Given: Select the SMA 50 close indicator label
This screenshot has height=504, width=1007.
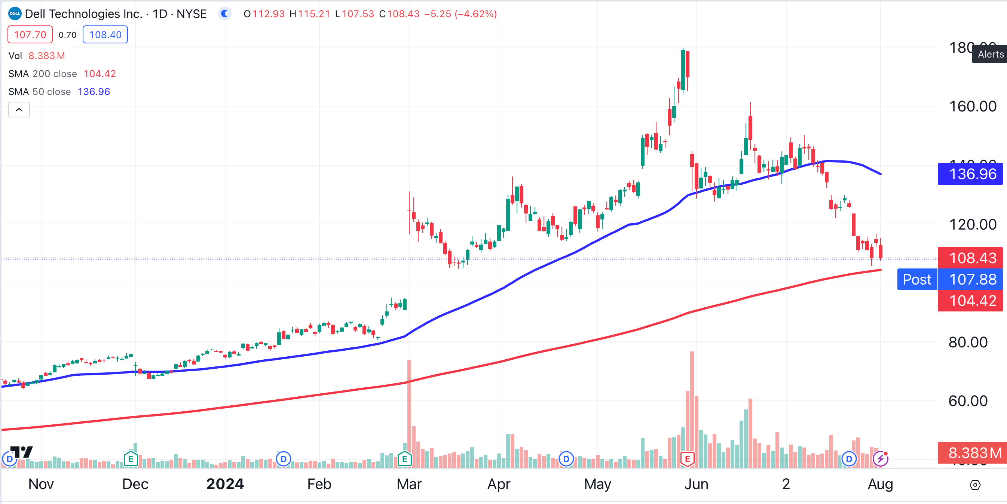Looking at the screenshot, I should tap(40, 92).
